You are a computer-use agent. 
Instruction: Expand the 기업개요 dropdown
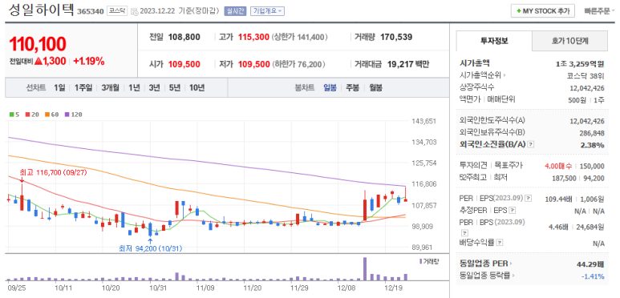267,11
